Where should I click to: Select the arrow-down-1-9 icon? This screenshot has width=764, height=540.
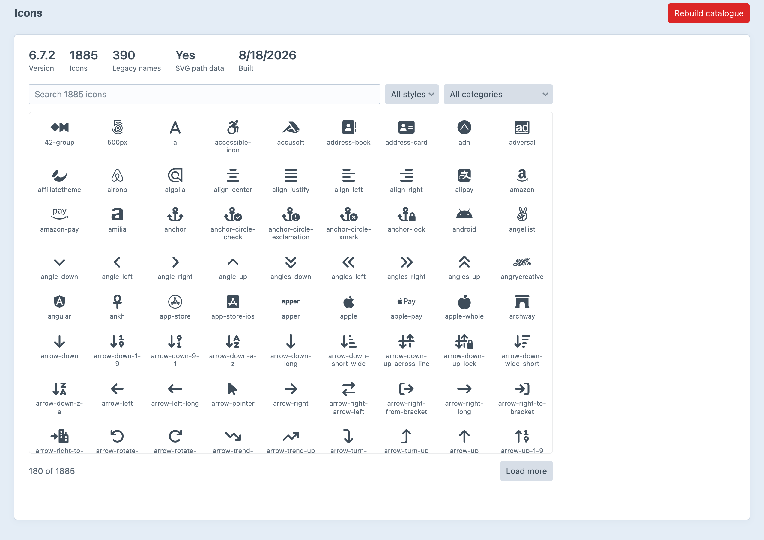[117, 342]
